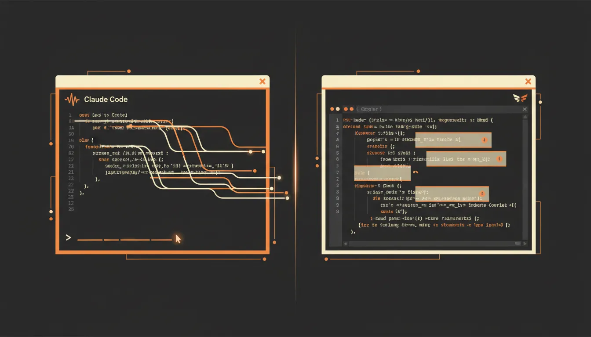Select the Copplet tab
The width and height of the screenshot is (591, 337).
(x=369, y=109)
